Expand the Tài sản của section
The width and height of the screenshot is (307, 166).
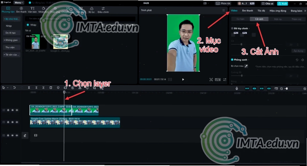coord(12,55)
